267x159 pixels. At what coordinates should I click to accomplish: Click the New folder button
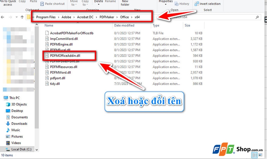(x=125, y=3)
